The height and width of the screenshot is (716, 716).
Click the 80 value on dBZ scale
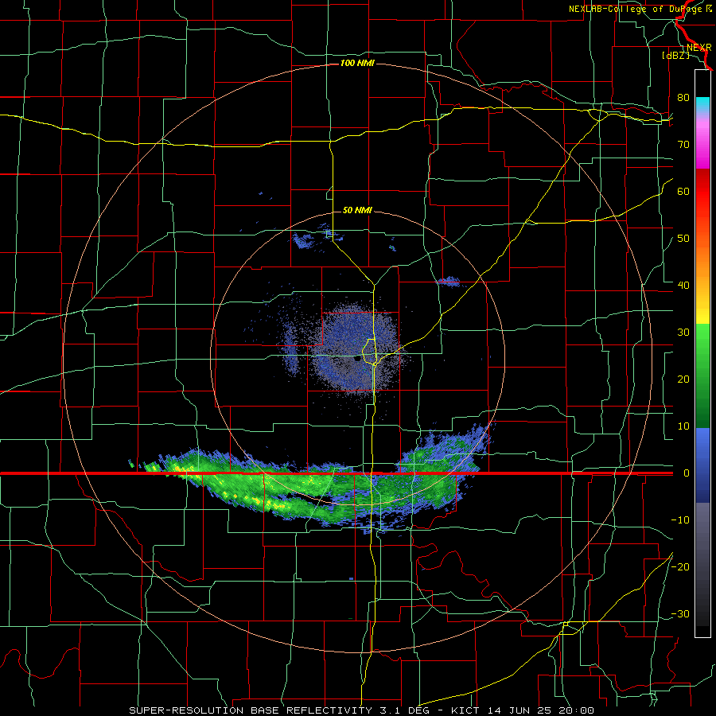click(x=683, y=98)
